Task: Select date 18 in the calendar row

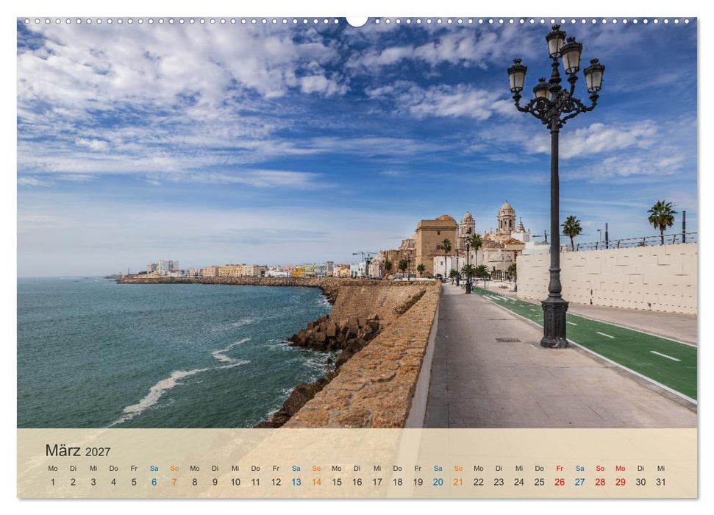Action: (398, 482)
